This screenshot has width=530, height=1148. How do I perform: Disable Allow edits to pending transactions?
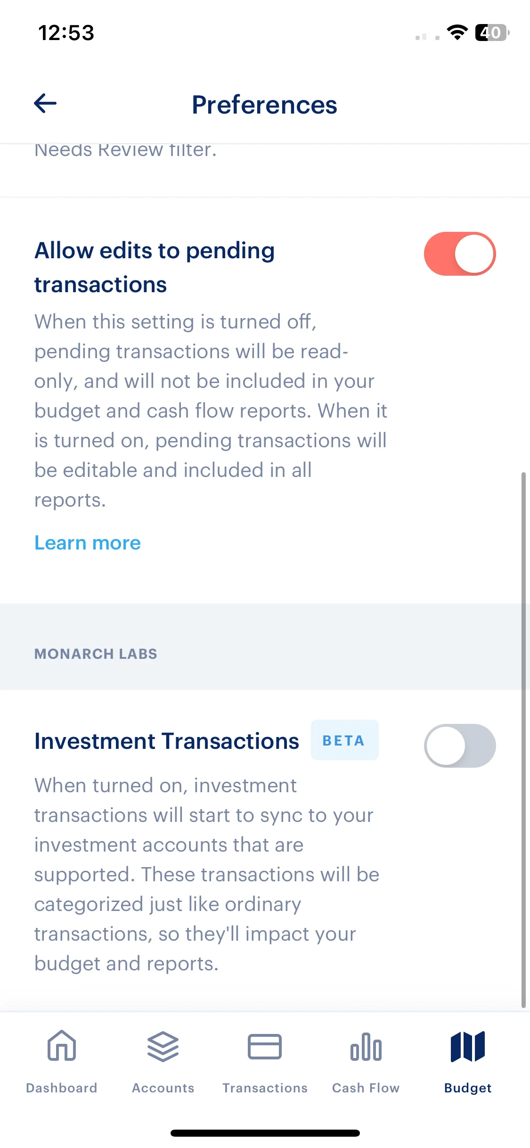460,254
